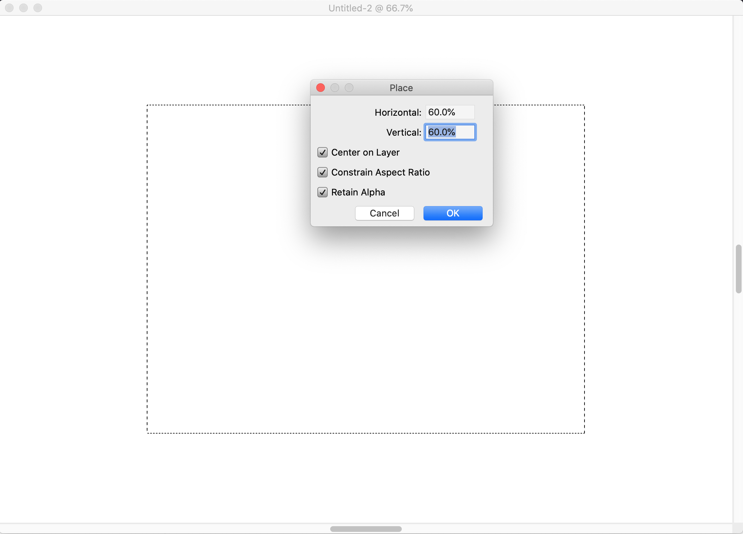Viewport: 743px width, 534px height.
Task: Click the Place dialog's gray minimize button
Action: coord(335,88)
